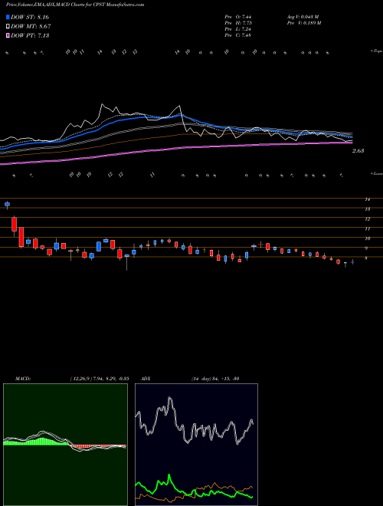383x506 pixels.
Task: Click the 2.63 label beside the EMA lines
Action: coord(358,151)
